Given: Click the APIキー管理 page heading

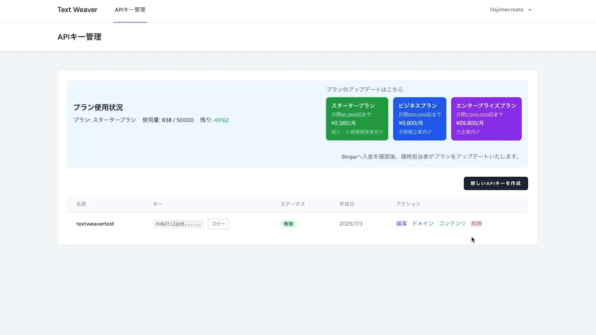Looking at the screenshot, I should tap(79, 37).
